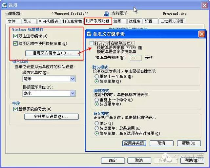The height and width of the screenshot is (168, 210).
Task: Click the Options dialog title bar icon
Action: pos(4,5)
